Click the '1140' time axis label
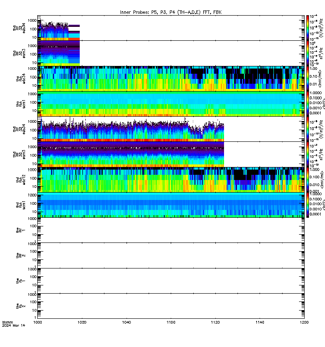Screen dimensions: 325x347 coord(260,322)
